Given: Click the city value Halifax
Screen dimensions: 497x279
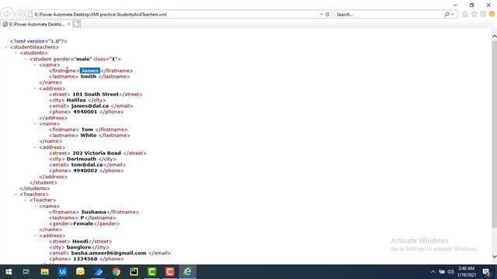Looking at the screenshot, I should pyautogui.click(x=76, y=100).
